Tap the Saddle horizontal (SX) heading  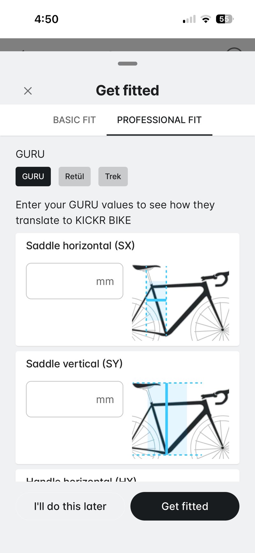coord(80,246)
